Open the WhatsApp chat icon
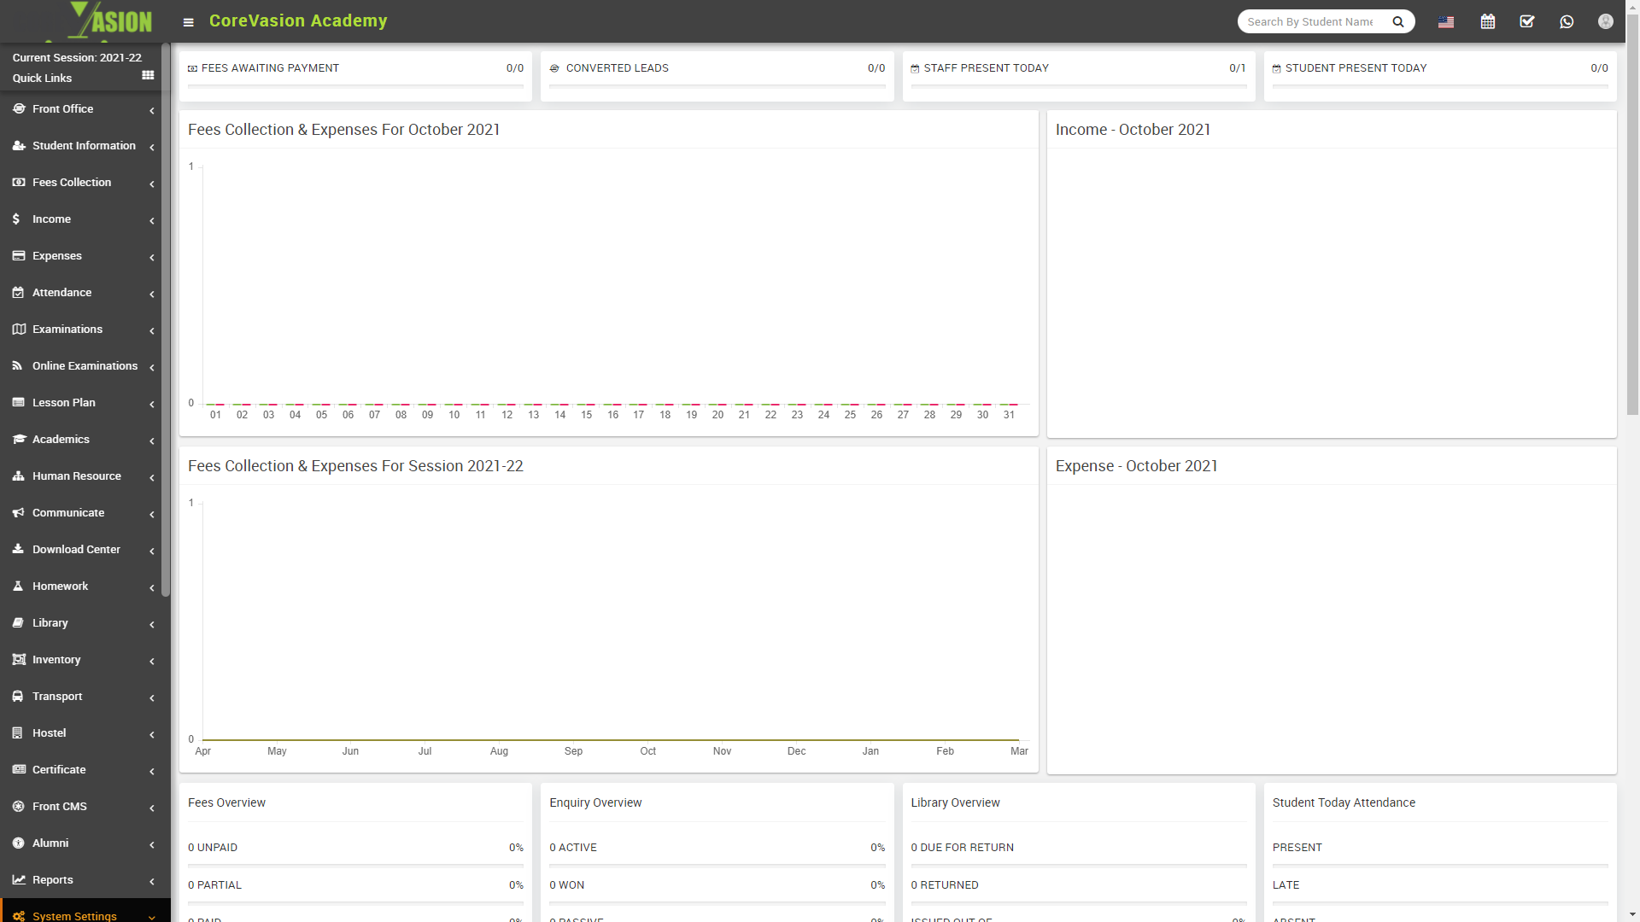This screenshot has height=922, width=1640. point(1567,21)
